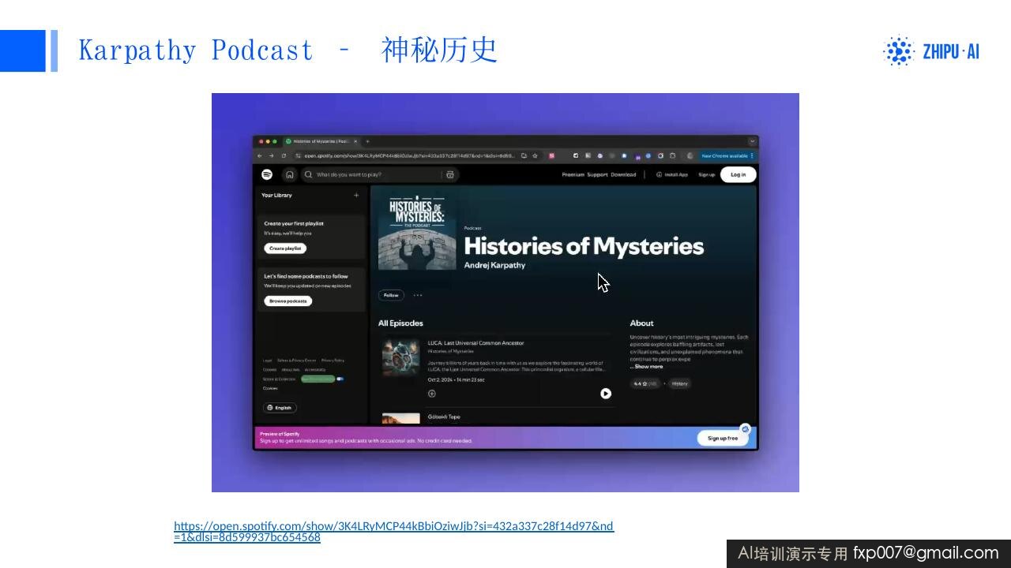
Task: Go forward in Chrome browser
Action: (x=271, y=155)
